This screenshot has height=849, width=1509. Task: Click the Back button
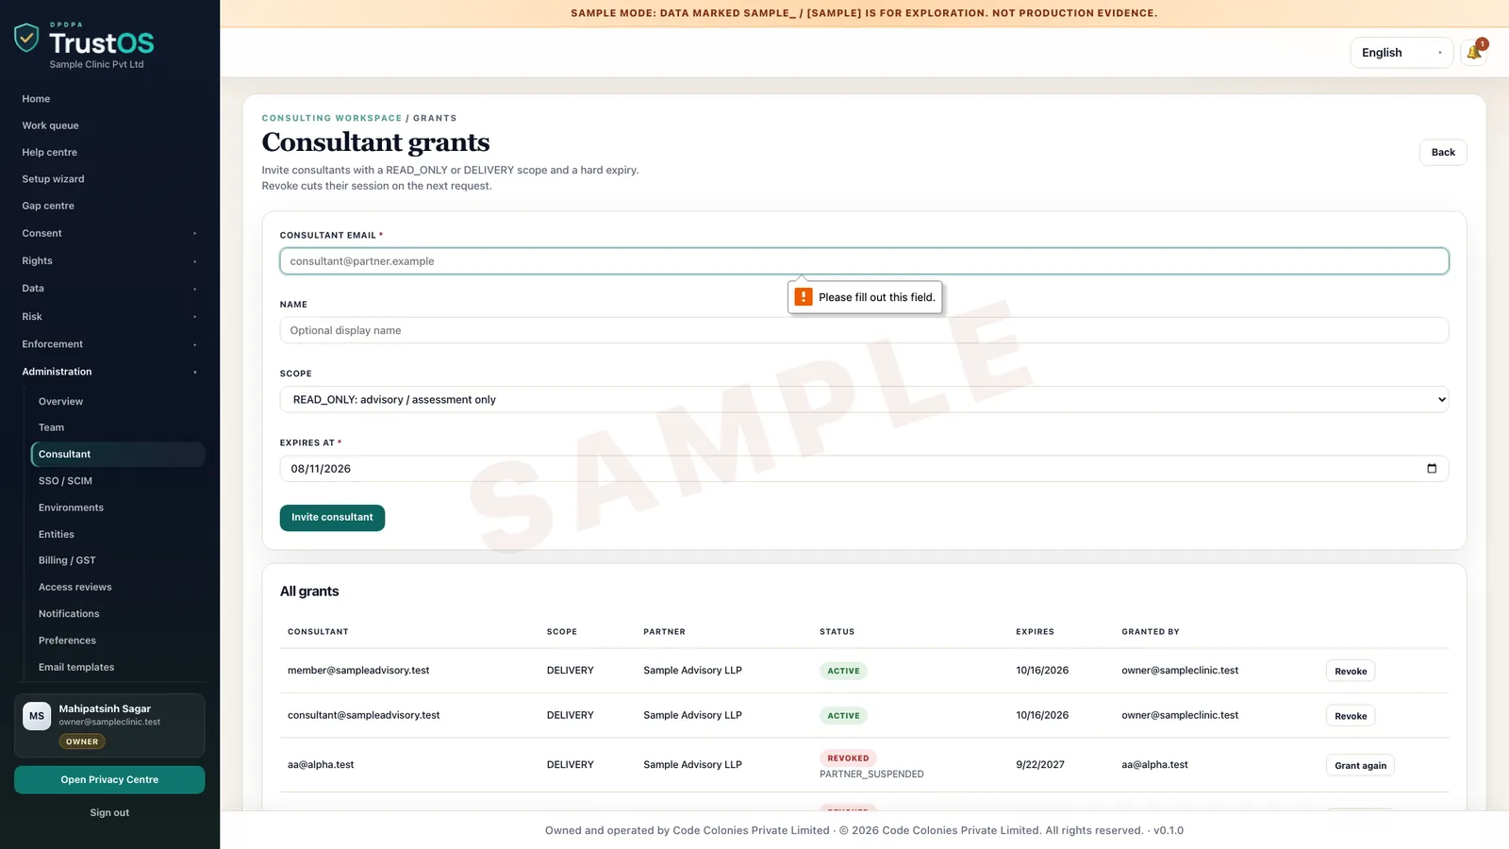click(x=1443, y=153)
